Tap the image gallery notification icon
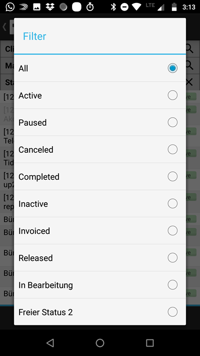Viewport: 200px width, 356px height. tap(36, 7)
